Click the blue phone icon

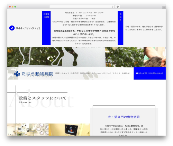coord(12,28)
